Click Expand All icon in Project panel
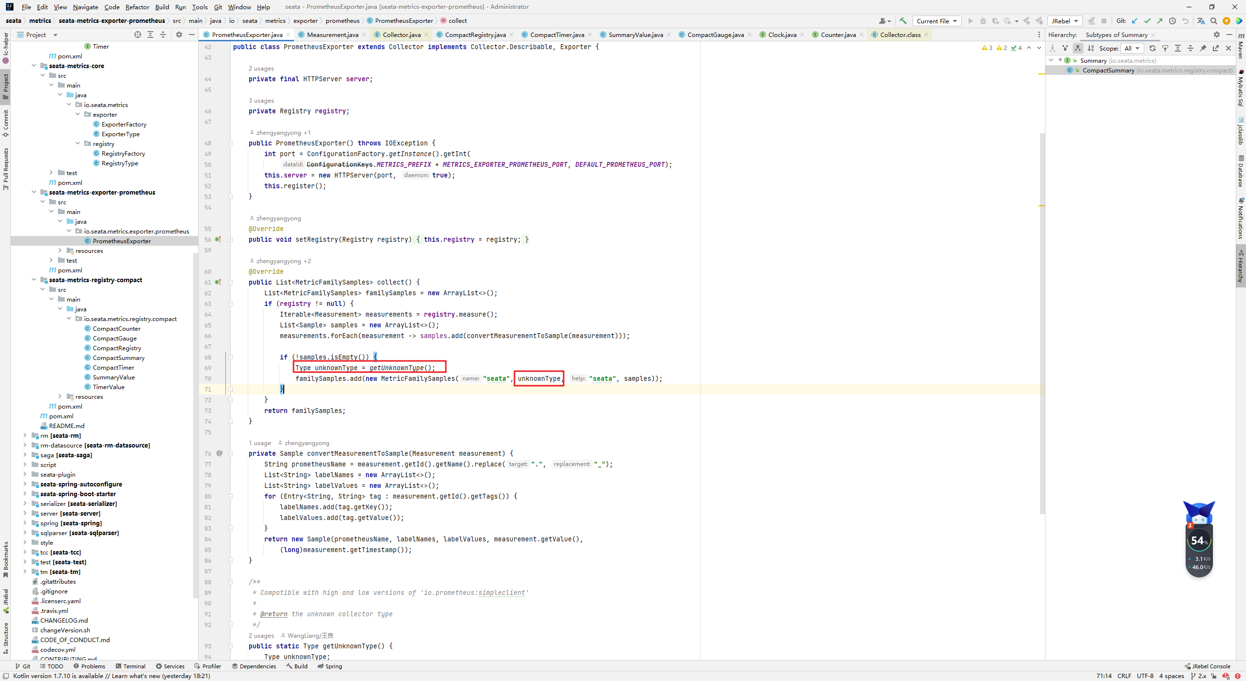1246x681 pixels. pos(150,35)
